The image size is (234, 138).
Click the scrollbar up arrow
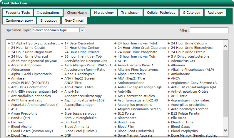(x=225, y=46)
